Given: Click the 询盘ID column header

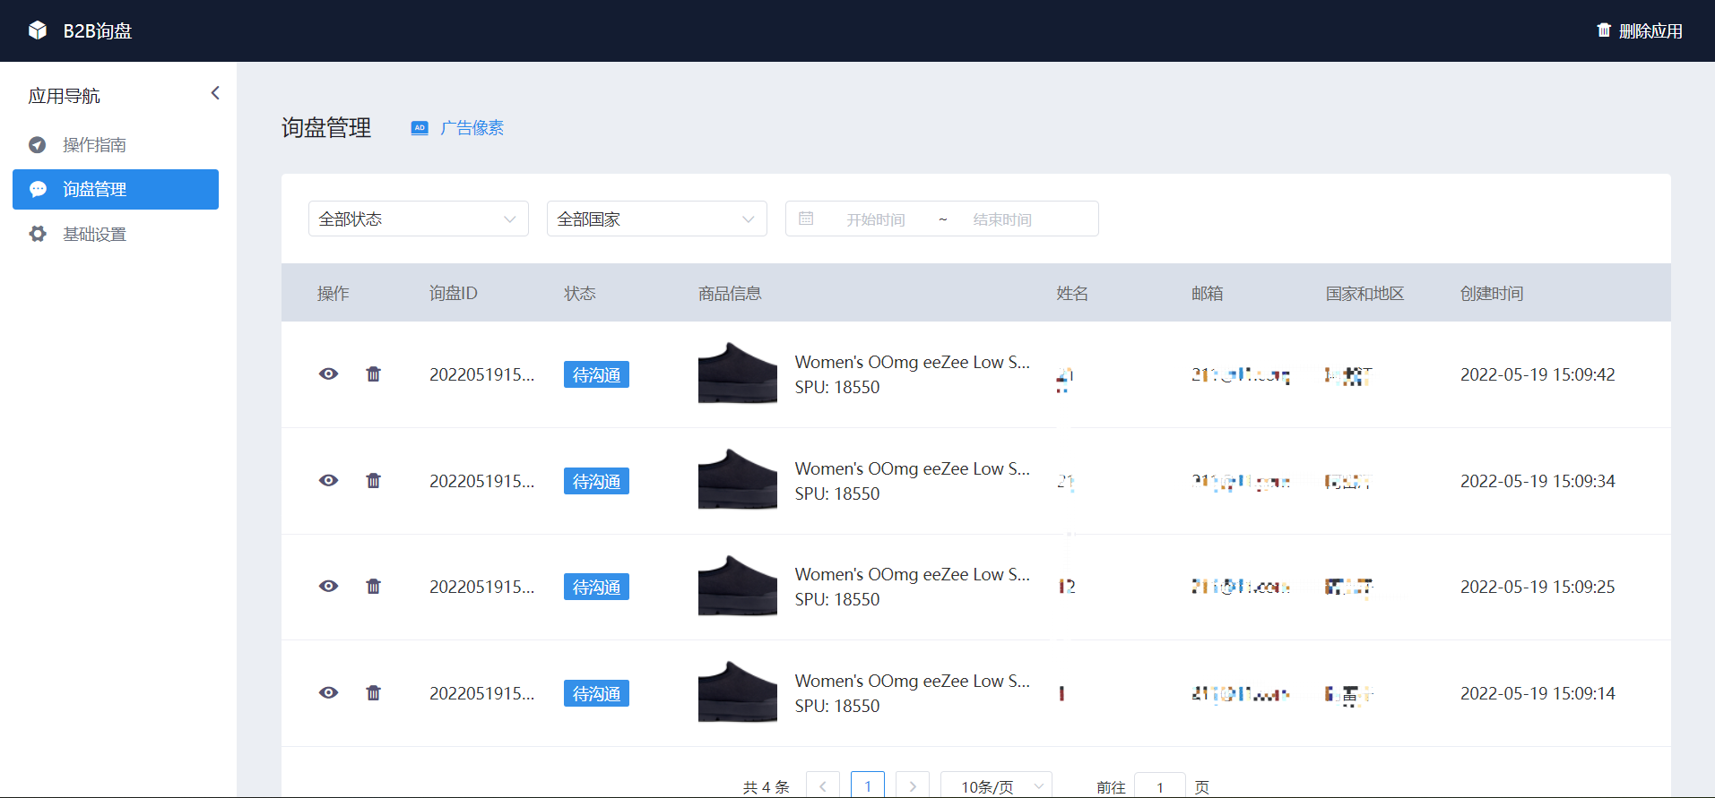Looking at the screenshot, I should click(x=454, y=293).
